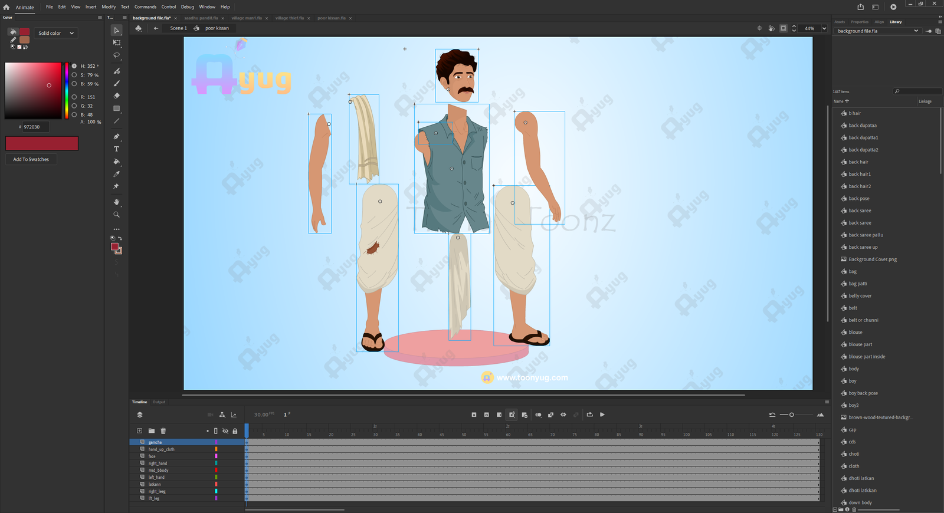This screenshot has width=944, height=513.
Task: Pick the Pen tool in toolbar
Action: (116, 136)
